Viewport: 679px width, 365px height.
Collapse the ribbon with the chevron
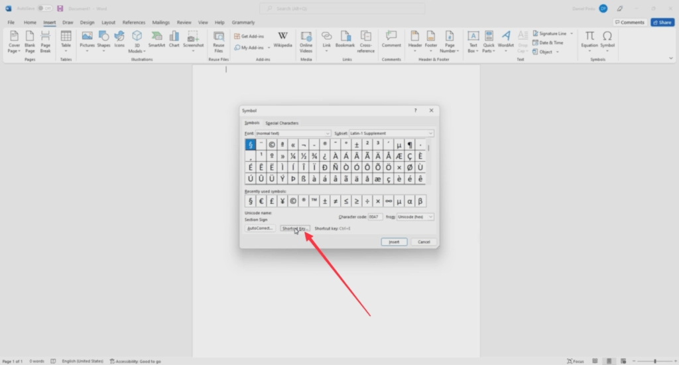tap(671, 58)
